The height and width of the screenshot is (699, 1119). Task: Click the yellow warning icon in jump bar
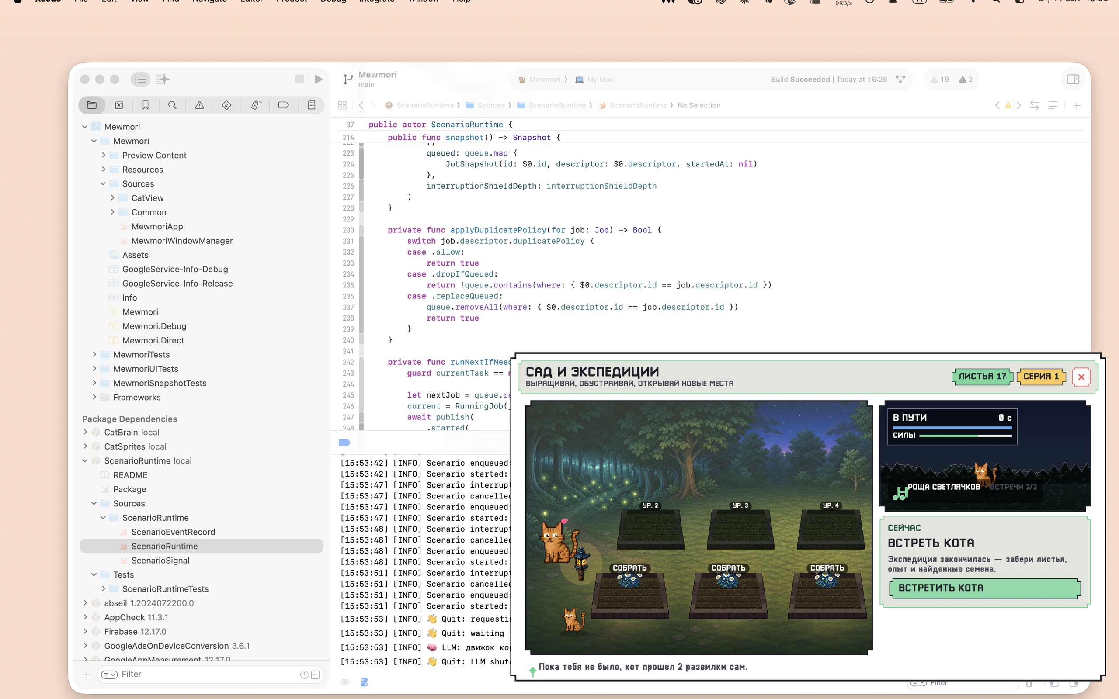coord(1008,105)
